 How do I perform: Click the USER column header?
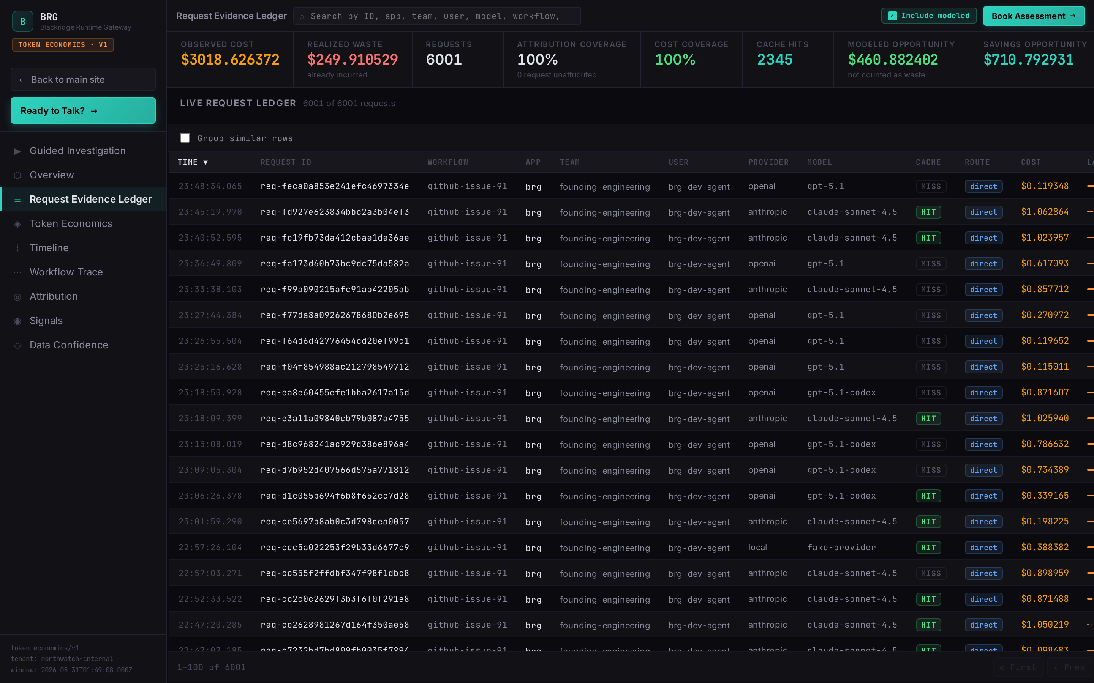click(x=678, y=162)
